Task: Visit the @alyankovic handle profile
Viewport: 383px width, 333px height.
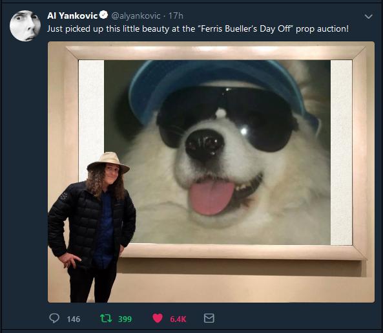Action: [136, 16]
